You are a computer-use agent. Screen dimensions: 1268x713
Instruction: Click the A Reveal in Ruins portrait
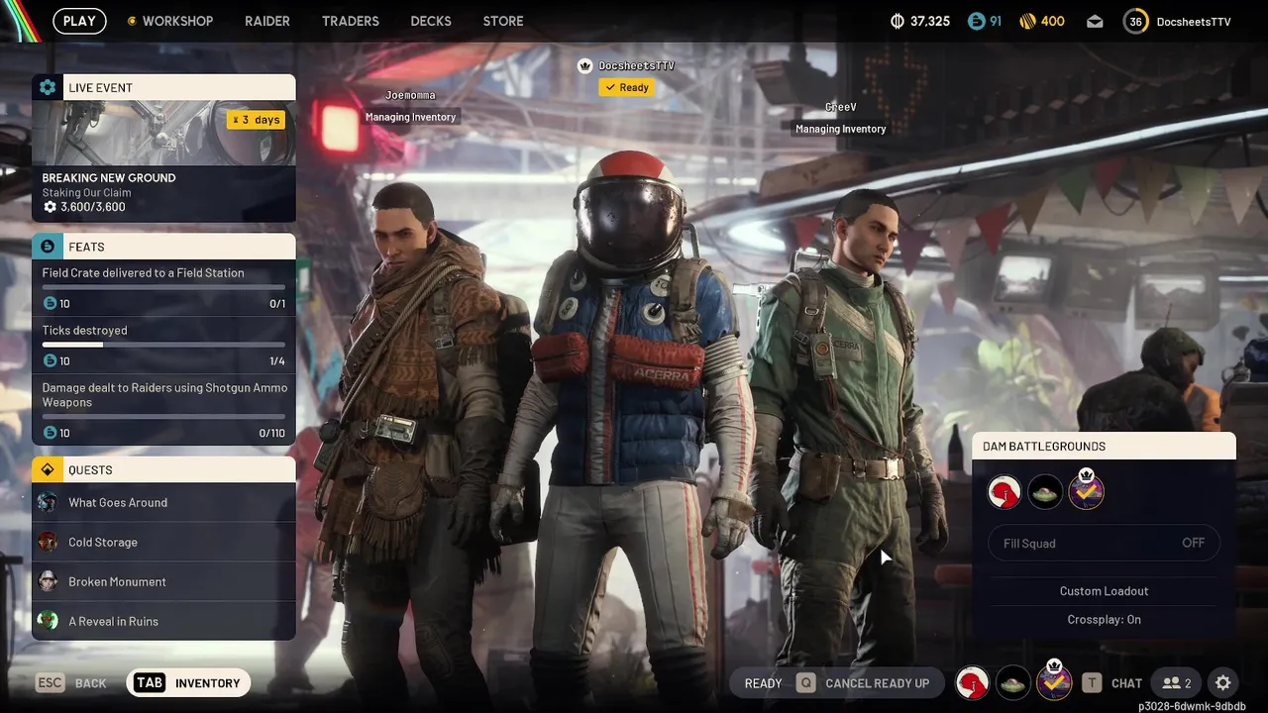[48, 621]
